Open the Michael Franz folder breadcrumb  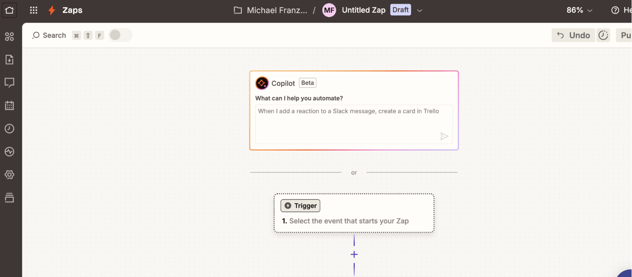pos(271,10)
